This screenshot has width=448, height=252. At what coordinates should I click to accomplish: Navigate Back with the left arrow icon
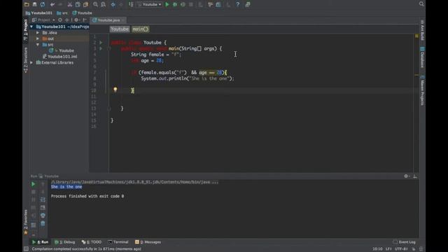pos(113,4)
